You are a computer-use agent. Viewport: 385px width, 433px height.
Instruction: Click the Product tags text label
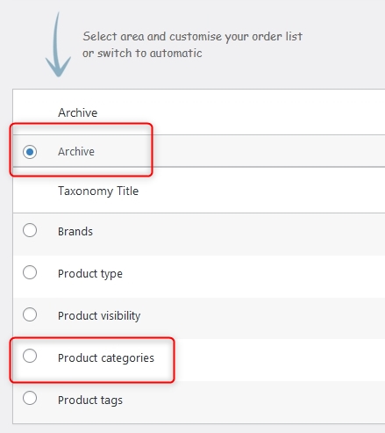pos(90,401)
